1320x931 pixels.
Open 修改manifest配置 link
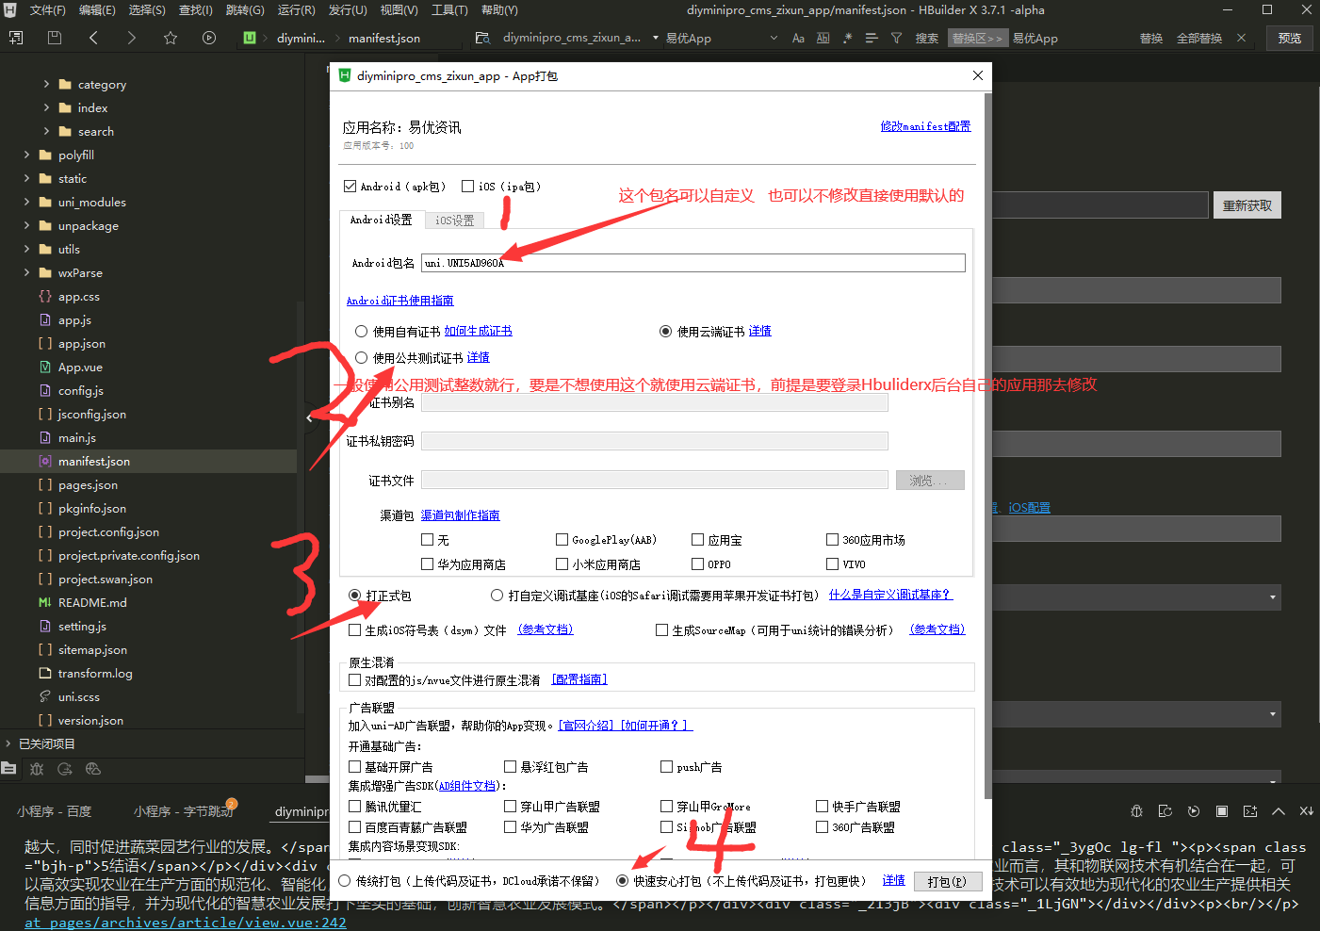(925, 126)
